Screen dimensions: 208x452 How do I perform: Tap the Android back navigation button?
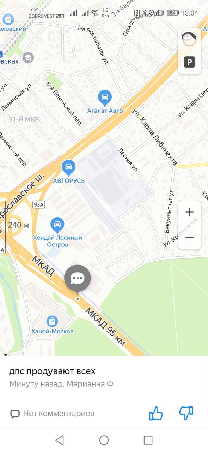pos(60,440)
